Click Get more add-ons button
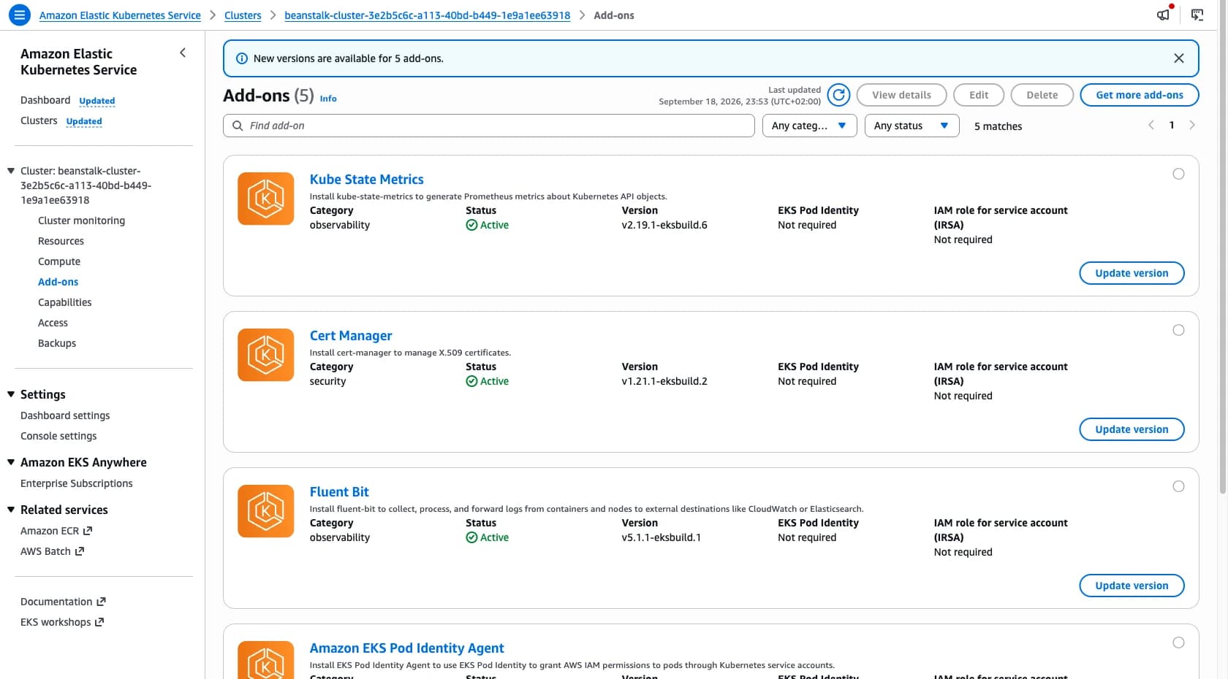The height and width of the screenshot is (679, 1228). click(x=1139, y=95)
